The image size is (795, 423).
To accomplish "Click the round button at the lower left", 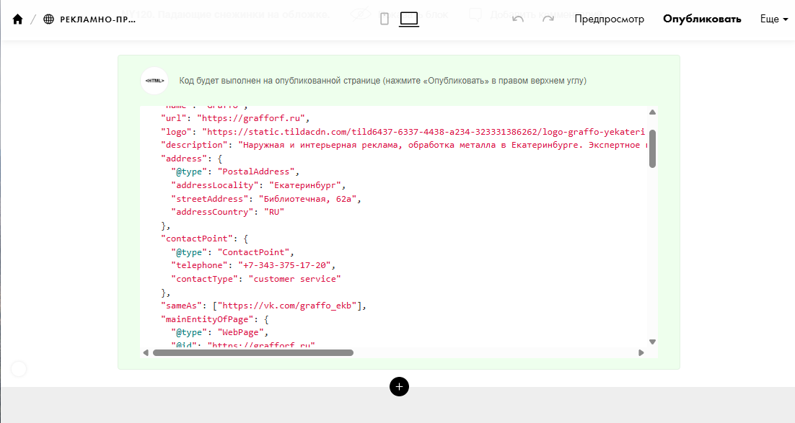I will [x=19, y=369].
